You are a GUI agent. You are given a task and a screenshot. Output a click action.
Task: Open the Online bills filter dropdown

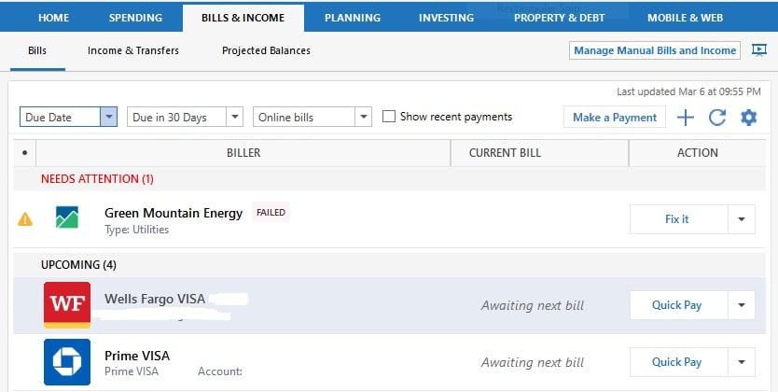coord(362,118)
